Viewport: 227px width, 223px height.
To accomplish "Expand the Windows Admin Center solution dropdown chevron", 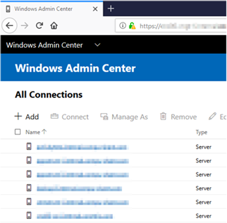I will pyautogui.click(x=98, y=45).
